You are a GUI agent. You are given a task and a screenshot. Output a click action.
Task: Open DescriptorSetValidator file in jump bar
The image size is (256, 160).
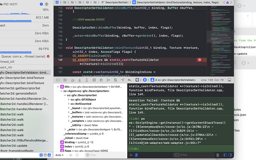tap(115, 2)
